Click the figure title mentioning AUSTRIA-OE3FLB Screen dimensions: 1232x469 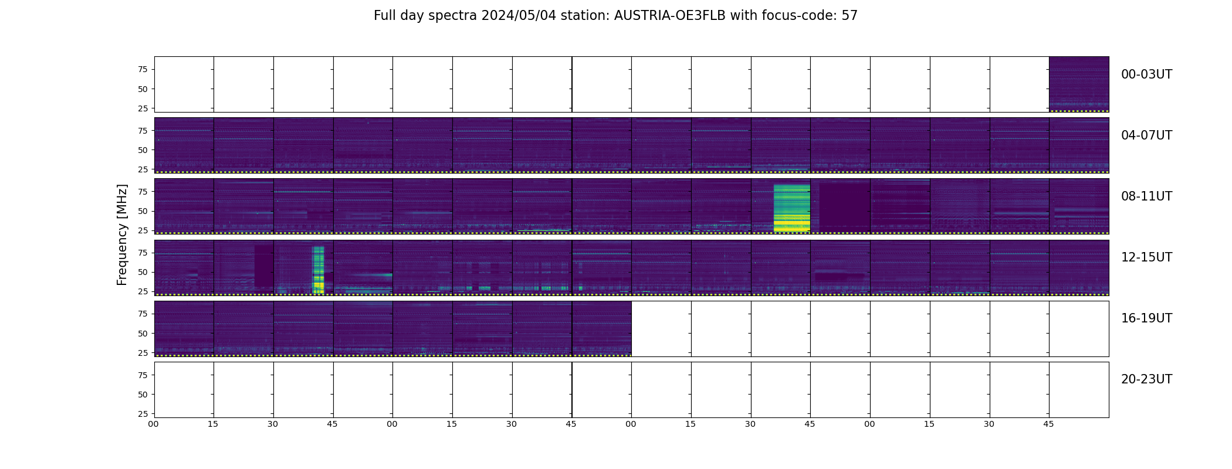(615, 16)
